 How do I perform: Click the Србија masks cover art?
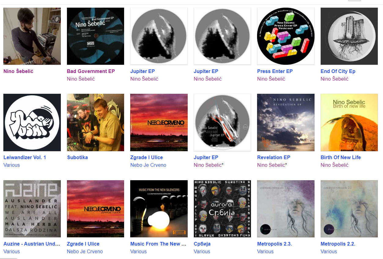pos(222,209)
